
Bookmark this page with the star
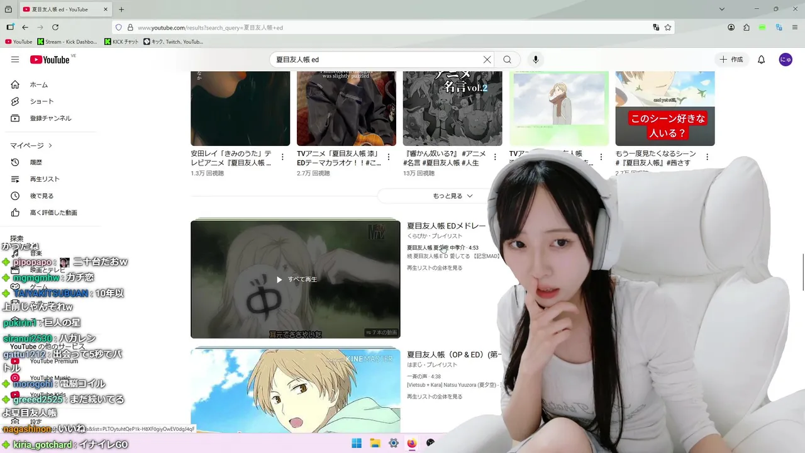pos(668,27)
